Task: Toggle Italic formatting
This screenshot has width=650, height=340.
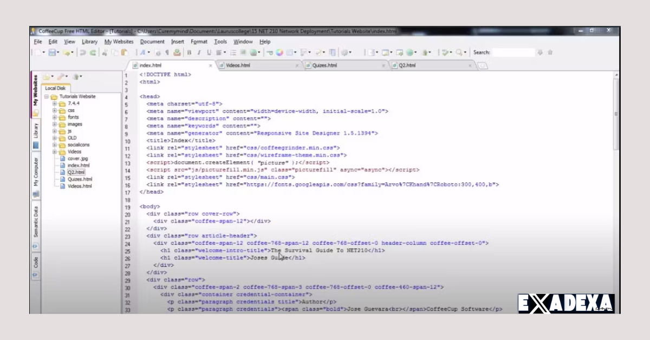Action: pyautogui.click(x=198, y=52)
